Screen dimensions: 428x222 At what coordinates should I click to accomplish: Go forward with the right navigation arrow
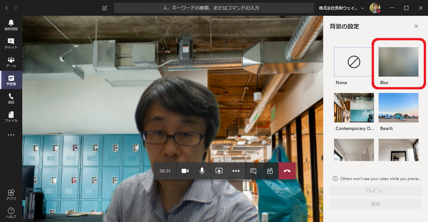pyautogui.click(x=16, y=8)
